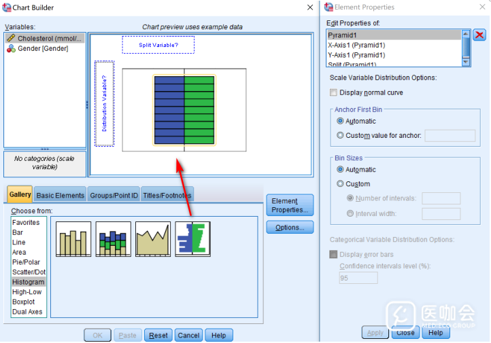This screenshot has width=491, height=343.
Task: Choose Custom bin sizes radio button
Action: [341, 184]
